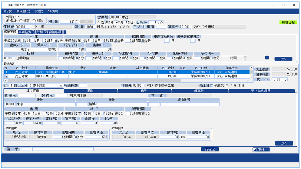Switch to the 車両経費 tab
301x169 pixels.
click(25, 32)
